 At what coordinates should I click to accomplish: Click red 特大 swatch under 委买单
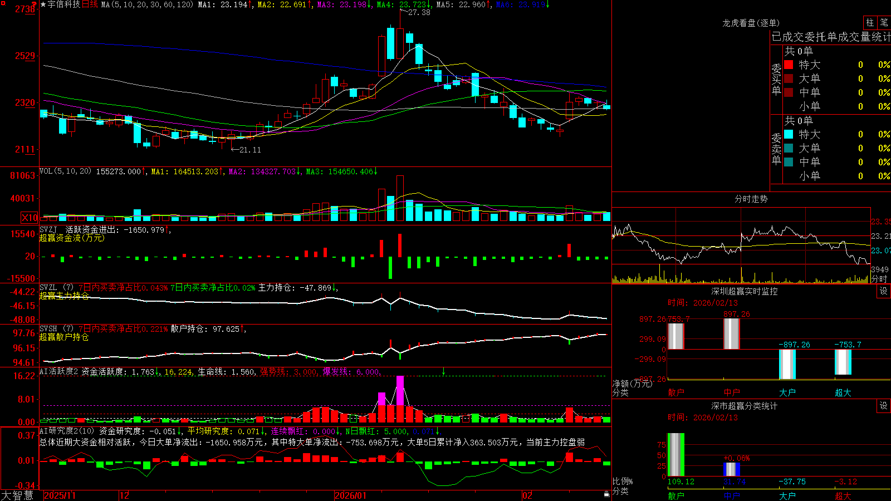[789, 65]
